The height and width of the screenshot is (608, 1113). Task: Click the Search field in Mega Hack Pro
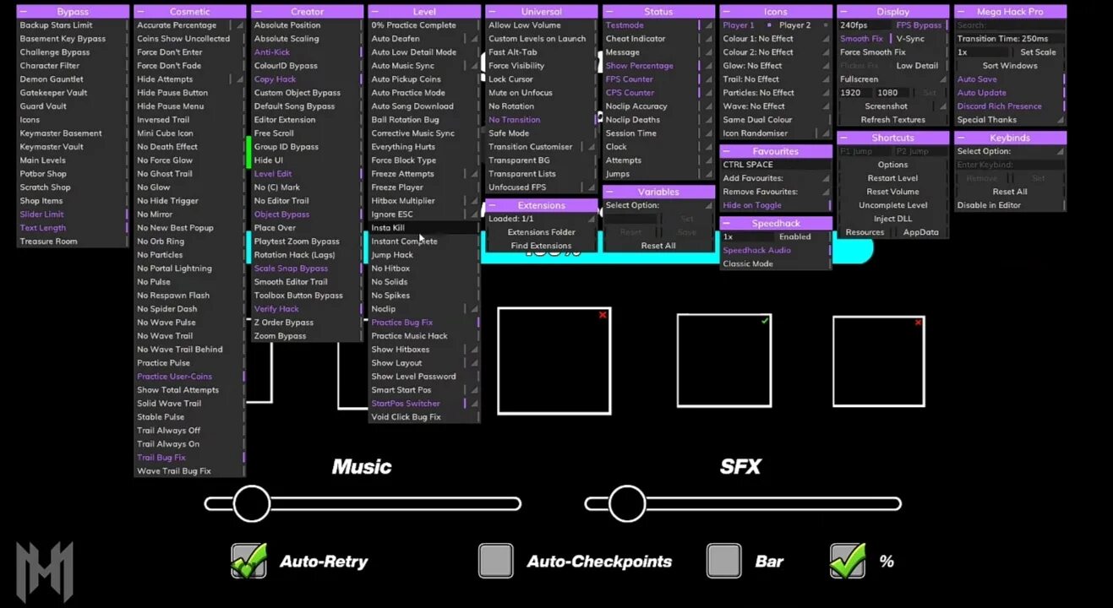(x=1009, y=25)
